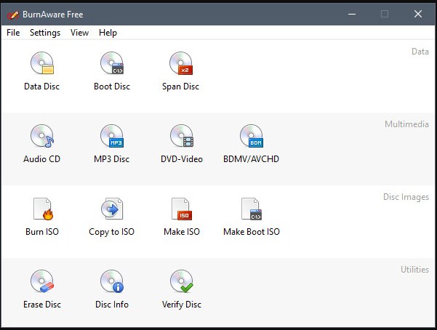Open the MP3 Disc tool

pyautogui.click(x=112, y=137)
